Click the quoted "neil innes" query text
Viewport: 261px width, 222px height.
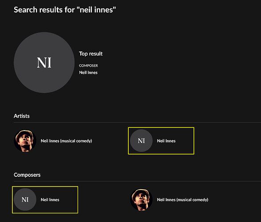pos(96,10)
